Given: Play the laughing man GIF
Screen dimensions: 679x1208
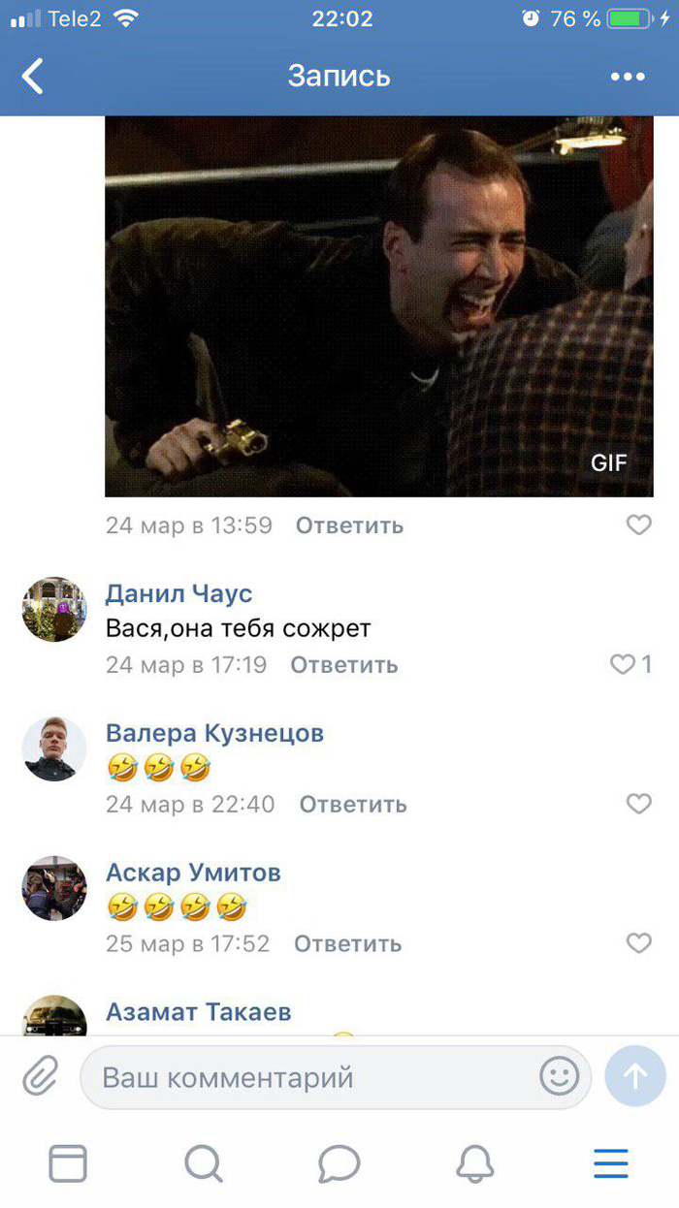Looking at the screenshot, I should 379,306.
